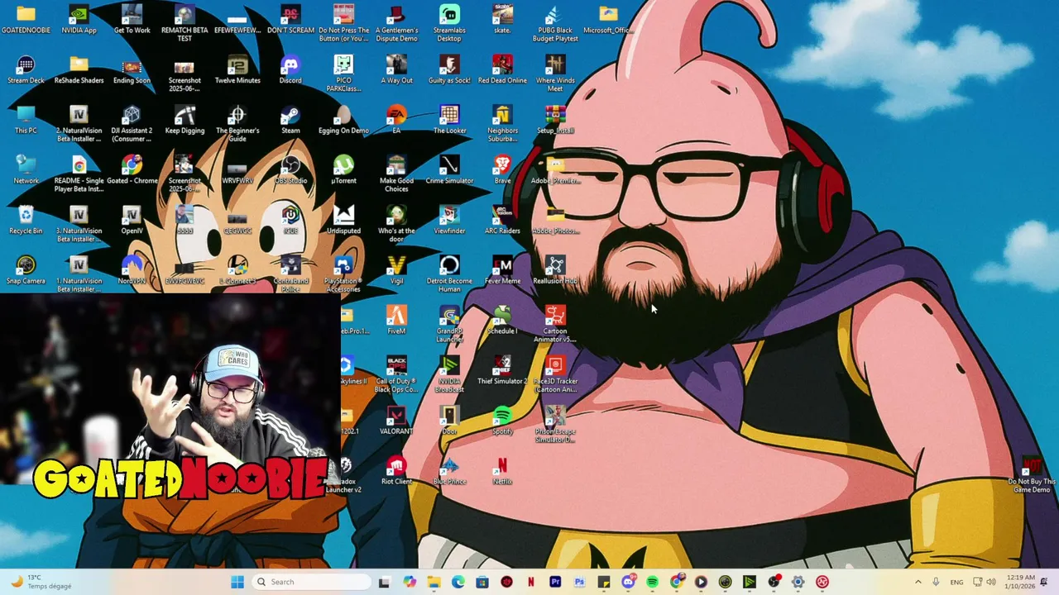The image size is (1059, 595).
Task: Select the DJI Assistant 2 shortcut
Action: 132,124
